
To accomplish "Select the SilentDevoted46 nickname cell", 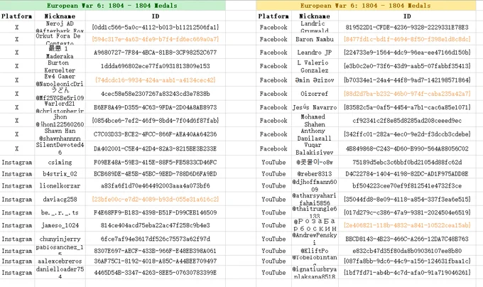I will click(x=60, y=148).
